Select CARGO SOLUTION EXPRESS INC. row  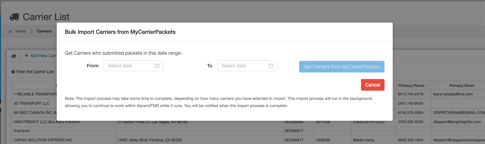[x=248, y=140]
